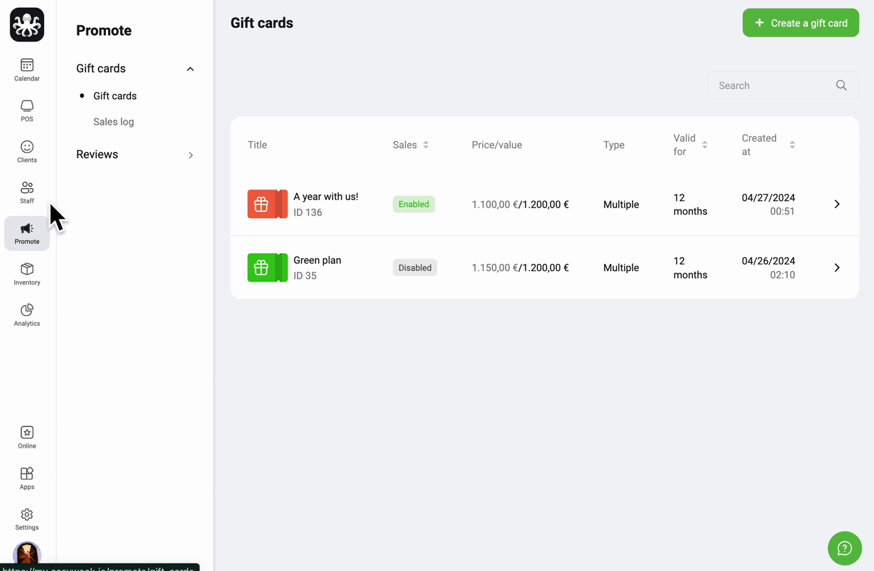Click the 04/26/2024 created date
This screenshot has width=874, height=571.
pyautogui.click(x=768, y=261)
